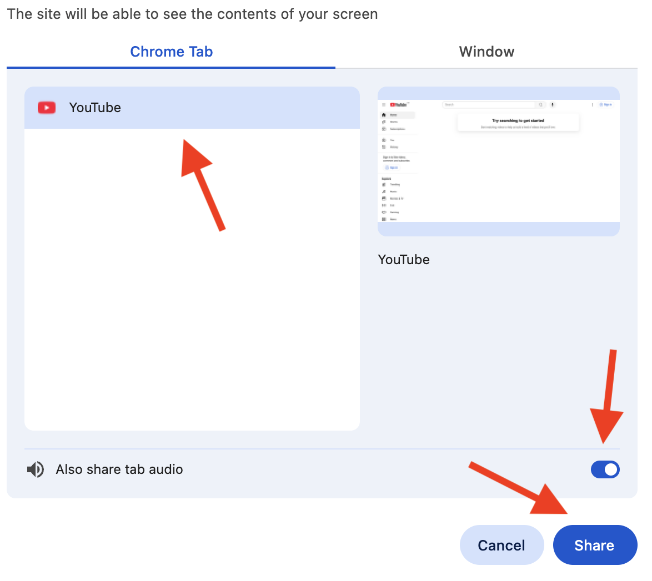
Task: Click the microphone icon in the preview thumbnail
Action: [x=553, y=105]
